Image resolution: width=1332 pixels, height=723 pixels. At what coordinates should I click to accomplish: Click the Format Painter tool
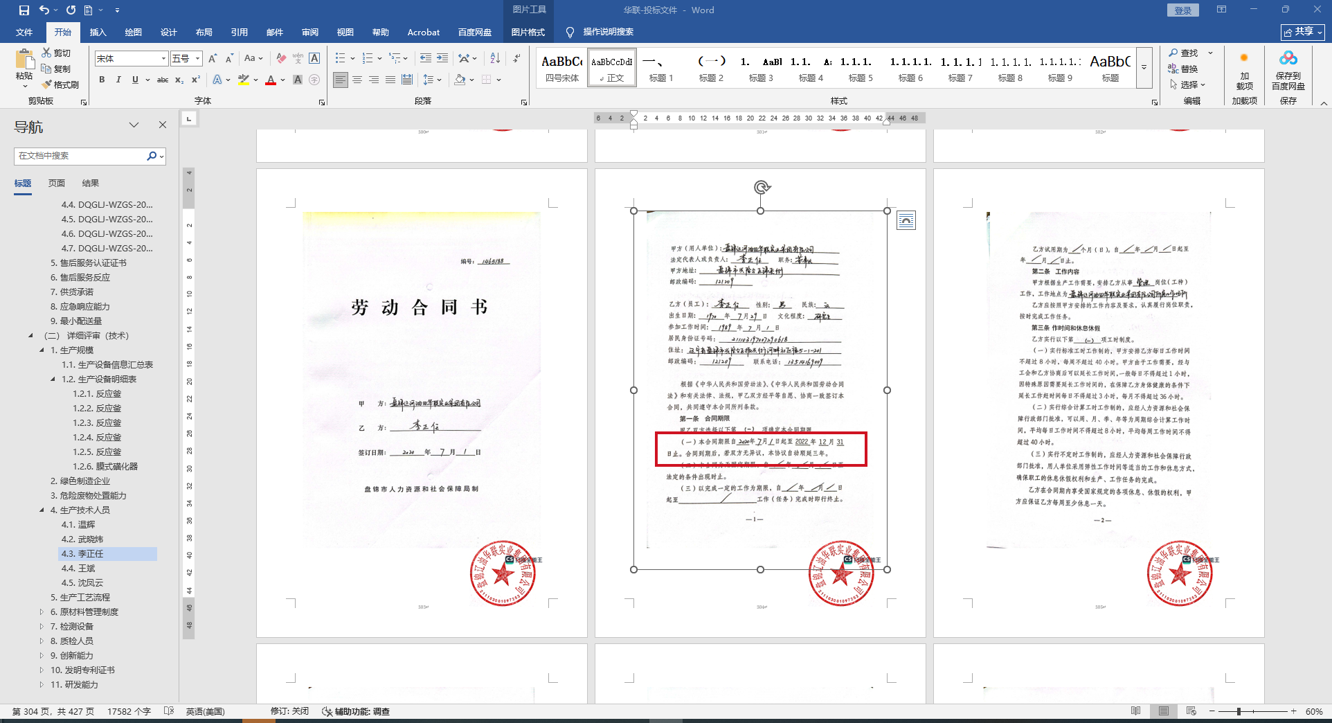pyautogui.click(x=60, y=84)
